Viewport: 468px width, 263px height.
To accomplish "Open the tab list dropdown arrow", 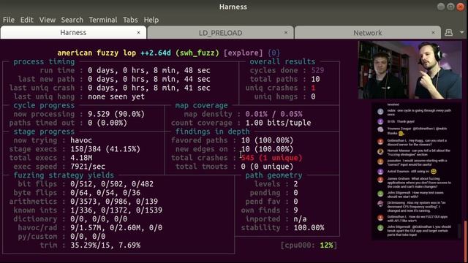I will (x=461, y=32).
